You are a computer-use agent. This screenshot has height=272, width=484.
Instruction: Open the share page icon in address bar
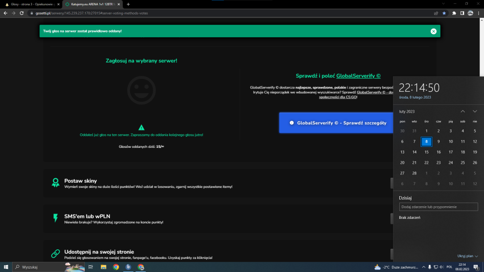click(436, 13)
